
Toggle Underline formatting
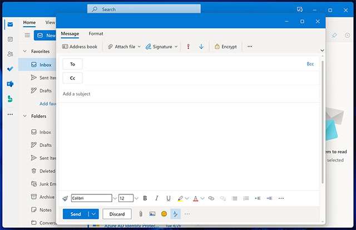(168, 198)
